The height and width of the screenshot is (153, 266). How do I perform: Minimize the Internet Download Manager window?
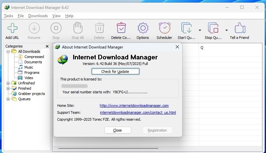click(x=227, y=7)
